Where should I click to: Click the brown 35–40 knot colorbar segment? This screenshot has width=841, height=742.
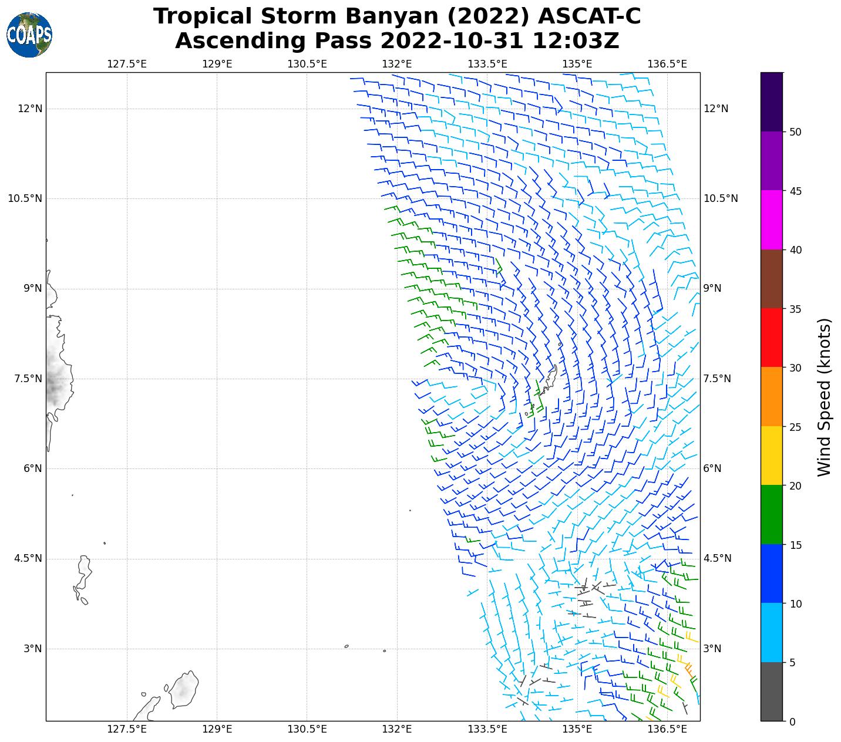click(771, 279)
